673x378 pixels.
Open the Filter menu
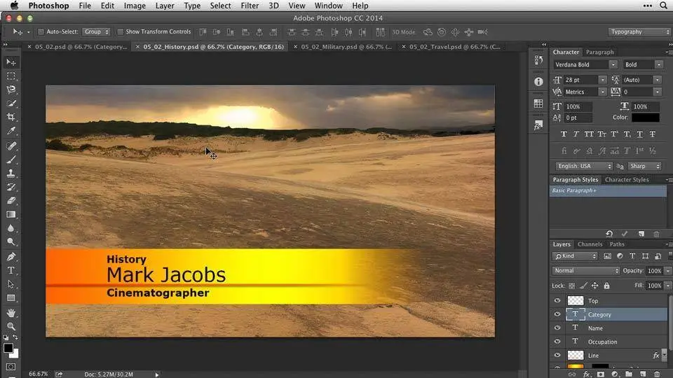(x=250, y=6)
